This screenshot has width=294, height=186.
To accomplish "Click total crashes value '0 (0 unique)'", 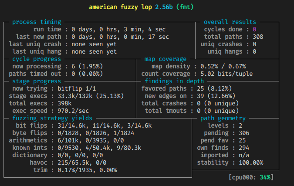I will (218, 103).
